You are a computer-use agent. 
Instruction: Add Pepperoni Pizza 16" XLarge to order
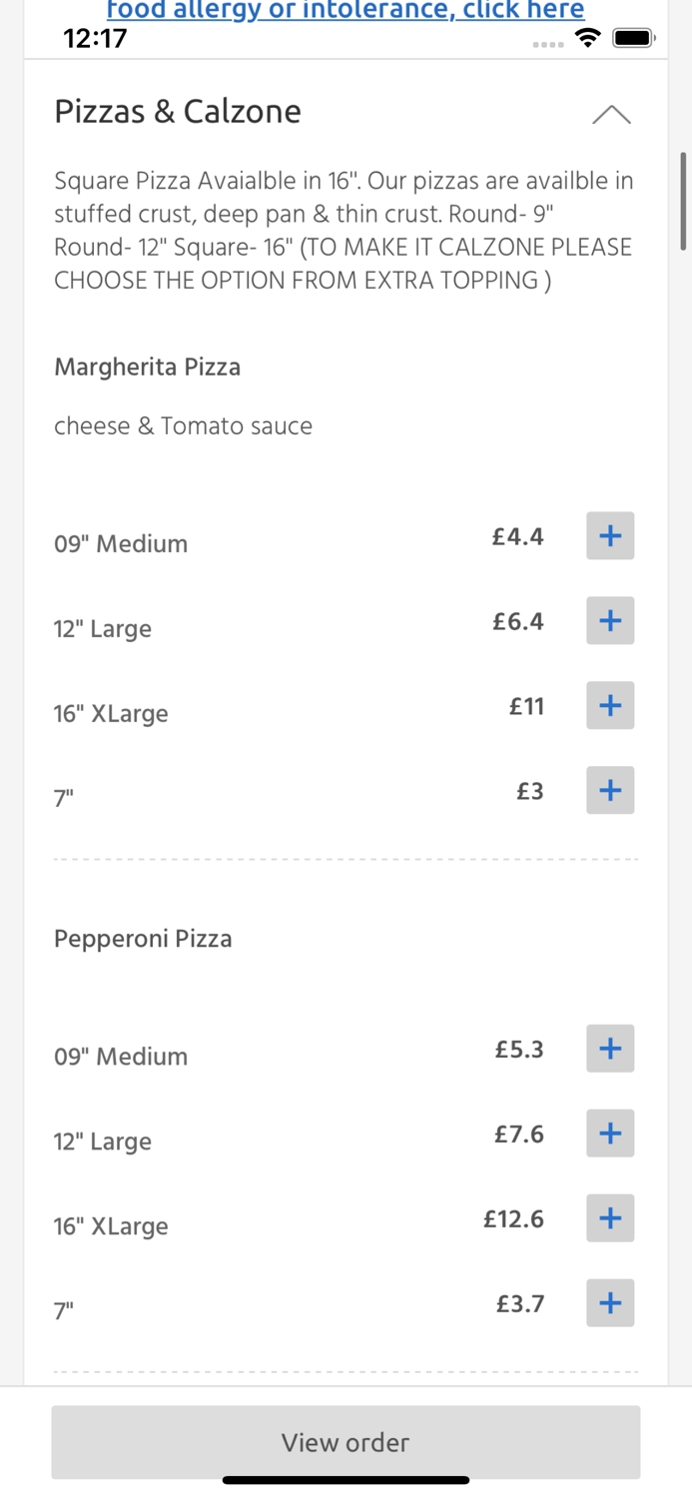click(609, 1218)
